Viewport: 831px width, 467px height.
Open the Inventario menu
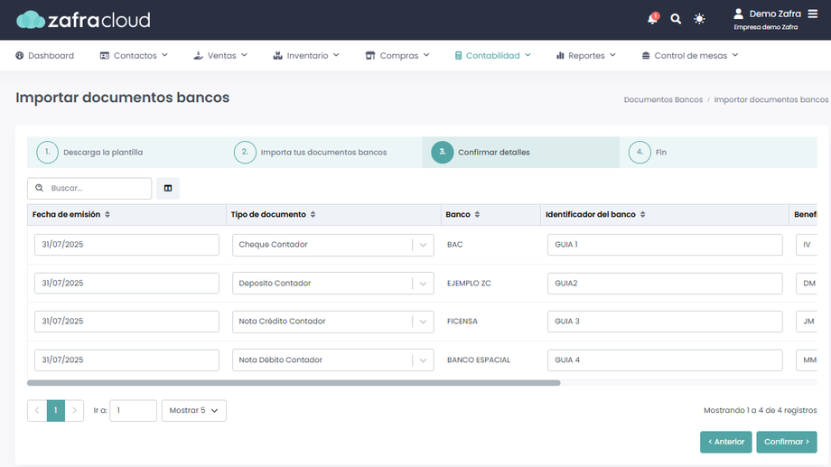click(306, 56)
